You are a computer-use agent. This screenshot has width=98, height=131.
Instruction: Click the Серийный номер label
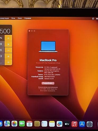click(37, 77)
